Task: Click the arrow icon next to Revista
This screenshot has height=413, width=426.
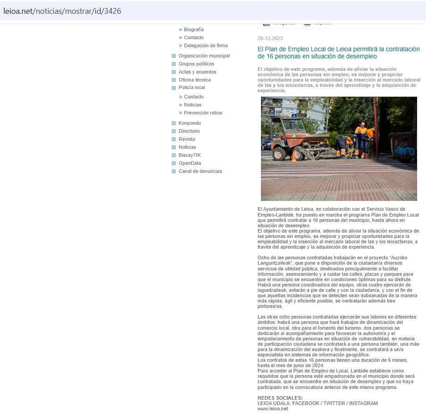Action: pos(174,139)
